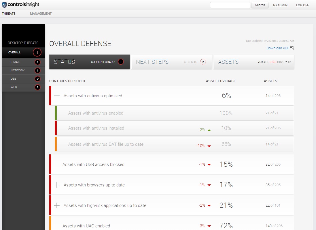Collapse the Assets with antivirus optimized row
Image resolution: width=316 pixels, height=230 pixels.
click(57, 96)
